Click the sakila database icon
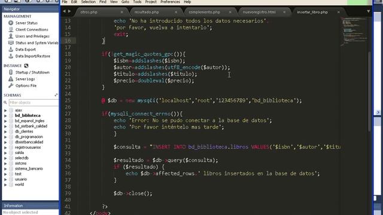This screenshot has width=383, height=215. point(11,153)
